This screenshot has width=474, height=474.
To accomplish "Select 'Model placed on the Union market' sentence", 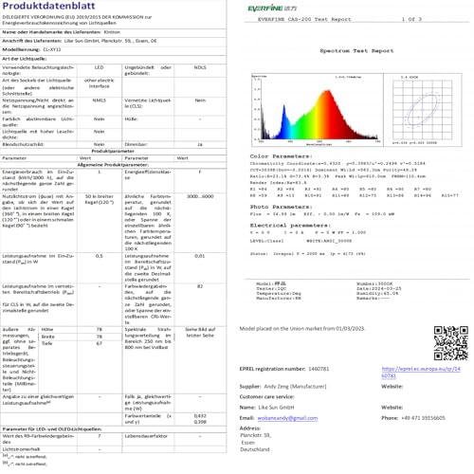I will click(x=302, y=329).
